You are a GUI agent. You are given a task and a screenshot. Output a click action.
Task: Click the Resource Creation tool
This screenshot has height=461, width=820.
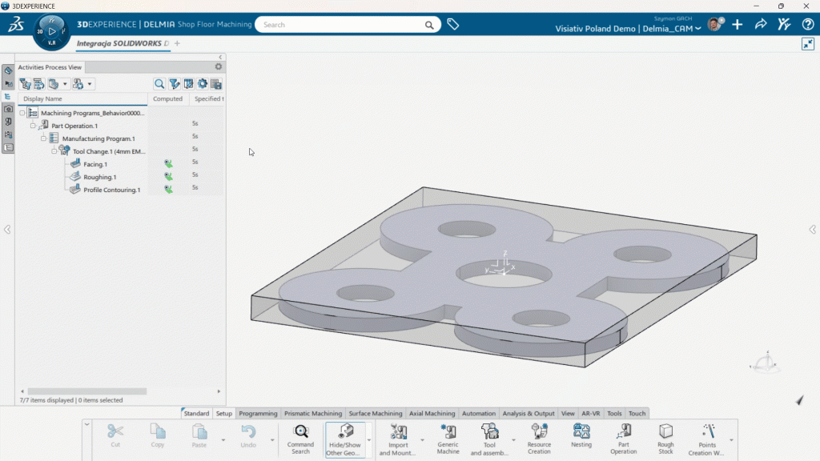coord(539,439)
